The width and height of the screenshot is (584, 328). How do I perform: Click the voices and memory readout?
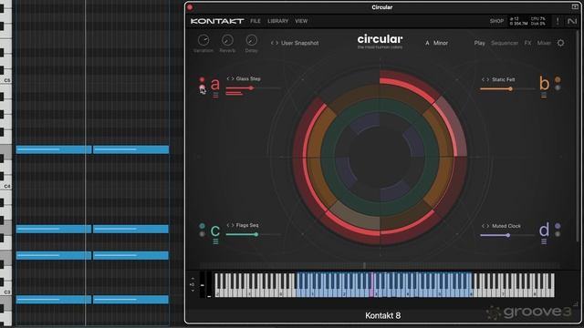coord(519,21)
